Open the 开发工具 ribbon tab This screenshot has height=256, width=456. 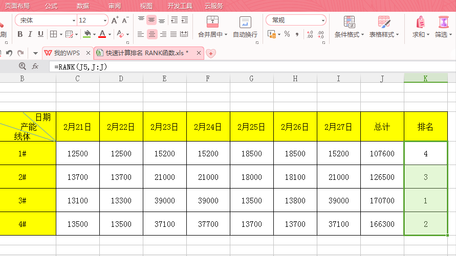180,6
